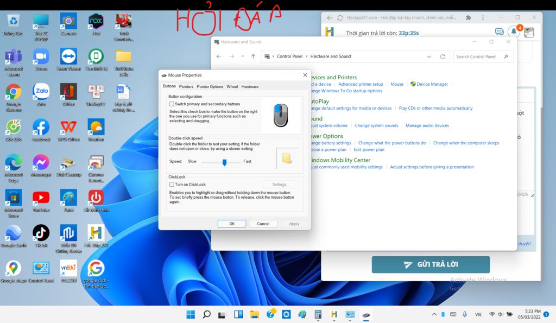Click the Apply button in Mouse Properties
The height and width of the screenshot is (323, 556).
294,224
